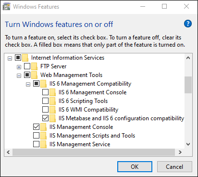
Task: Toggle the Web Management Tools checkbox
Action: 27,75
